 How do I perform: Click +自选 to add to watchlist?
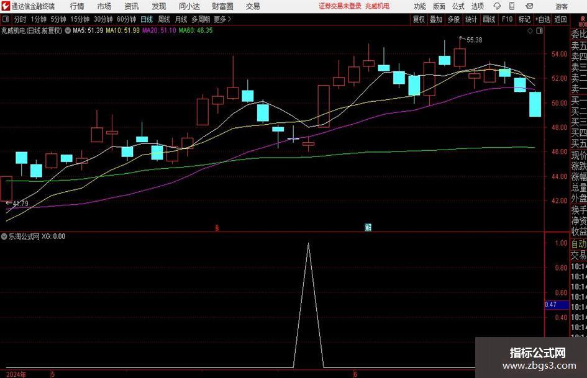543,19
